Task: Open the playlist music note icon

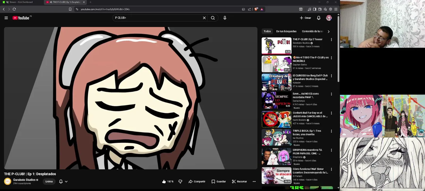Action: [x=309, y=9]
